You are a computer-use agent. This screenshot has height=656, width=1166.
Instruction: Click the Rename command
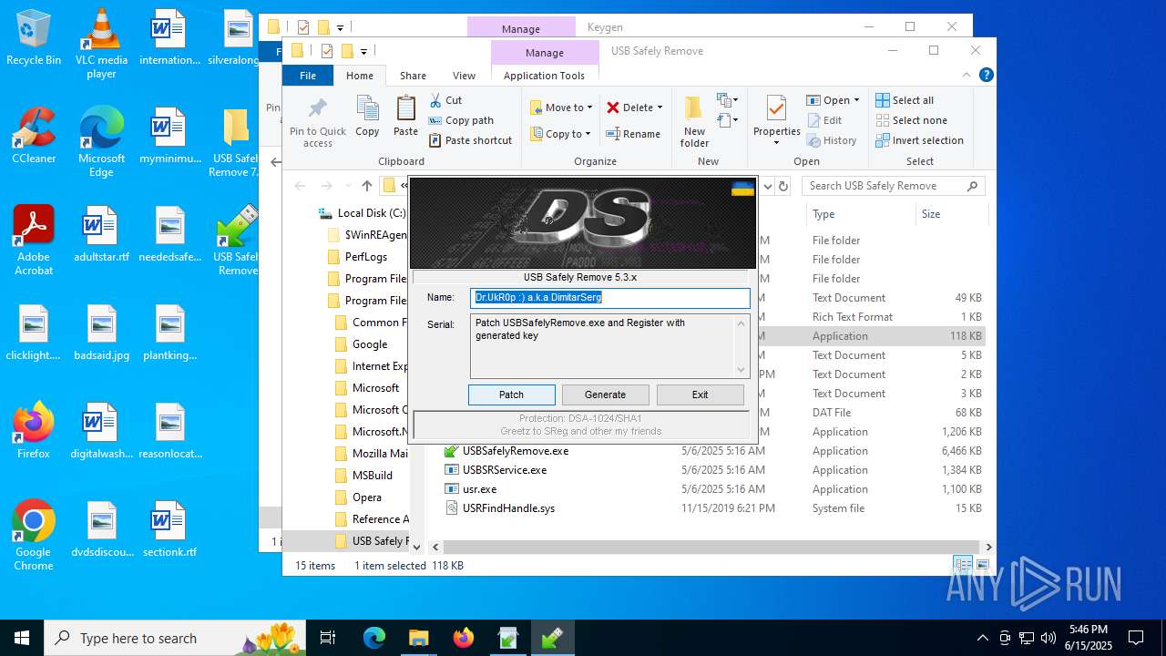pyautogui.click(x=634, y=134)
